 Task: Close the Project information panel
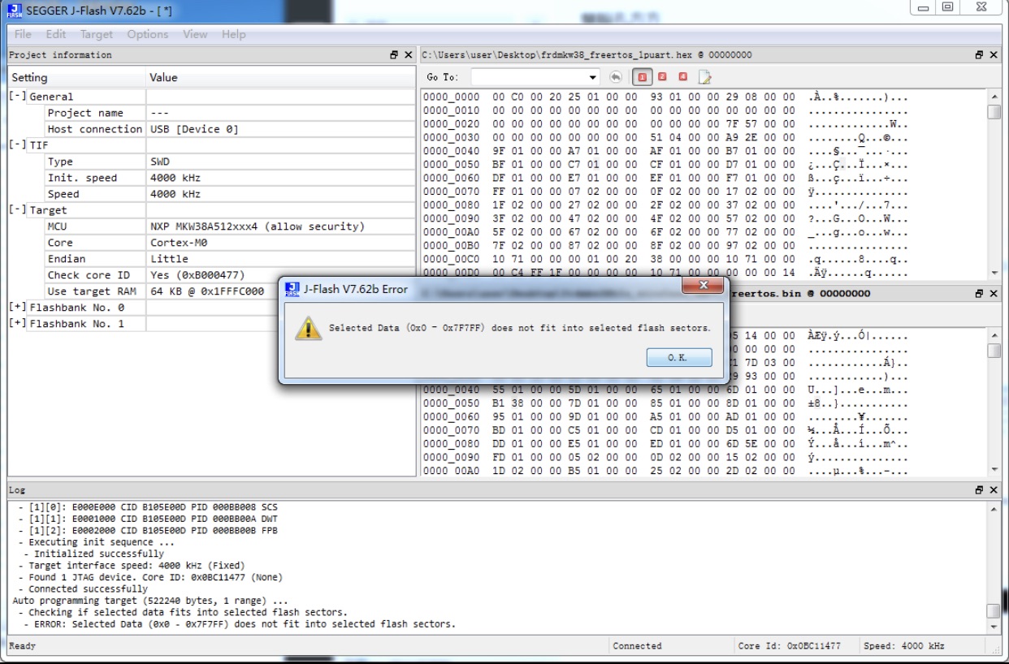click(x=409, y=55)
